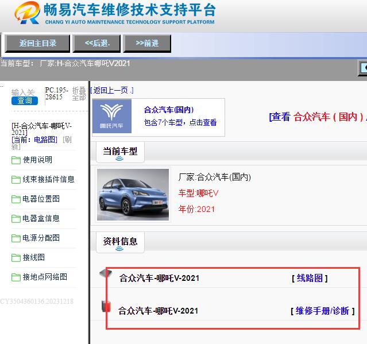The width and height of the screenshot is (367, 344).
Task: Click the blue 哪吒V car thumbnail
Action: tap(133, 195)
